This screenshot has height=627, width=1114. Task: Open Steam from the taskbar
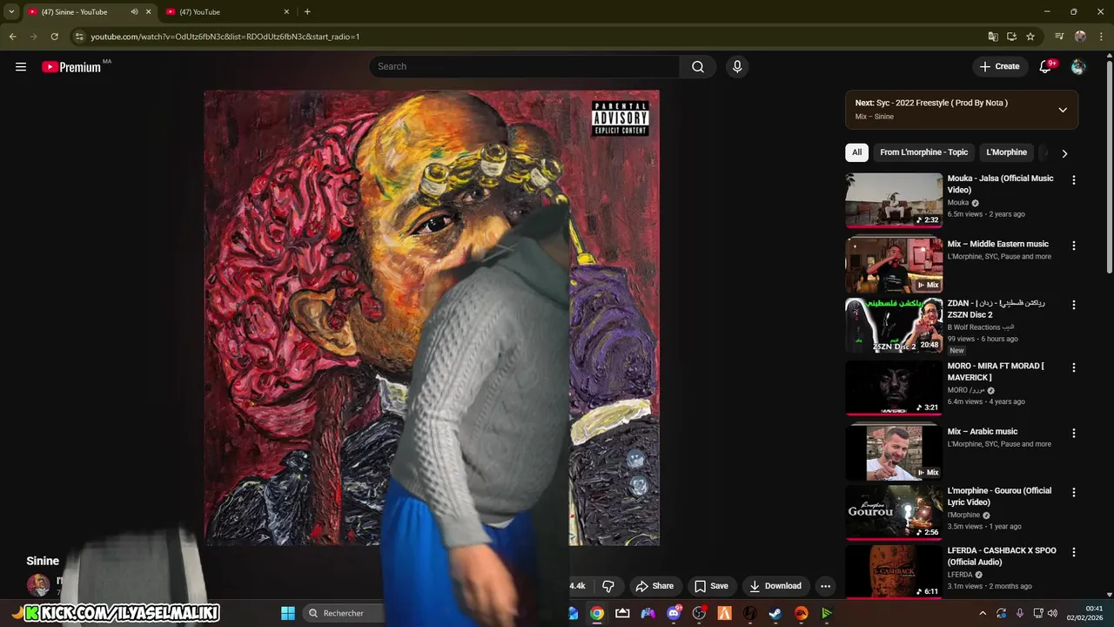click(x=775, y=613)
